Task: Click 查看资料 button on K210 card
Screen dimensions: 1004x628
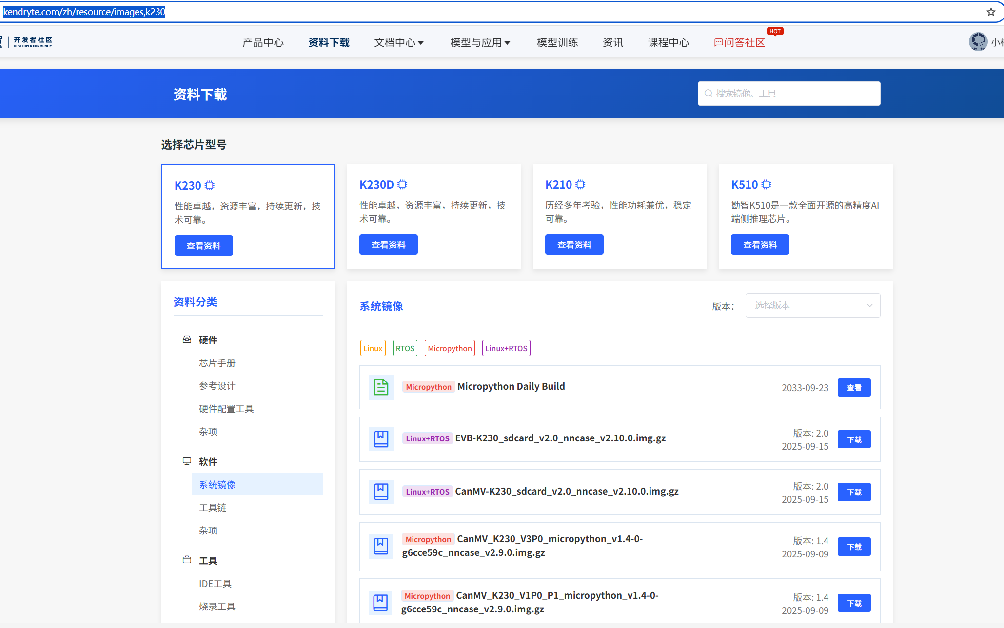Action: [574, 245]
